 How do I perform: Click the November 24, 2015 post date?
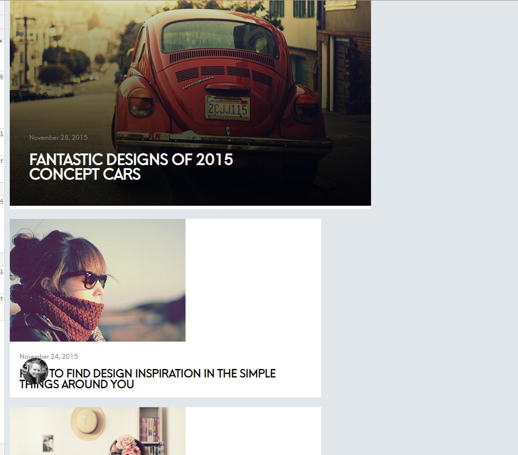pos(48,356)
